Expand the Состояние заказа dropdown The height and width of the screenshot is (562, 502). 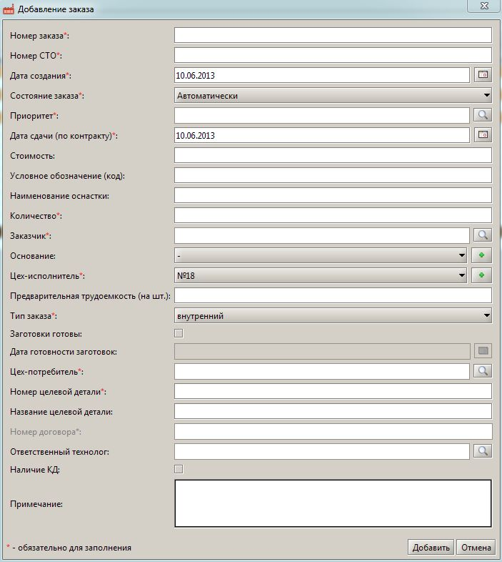(333, 95)
